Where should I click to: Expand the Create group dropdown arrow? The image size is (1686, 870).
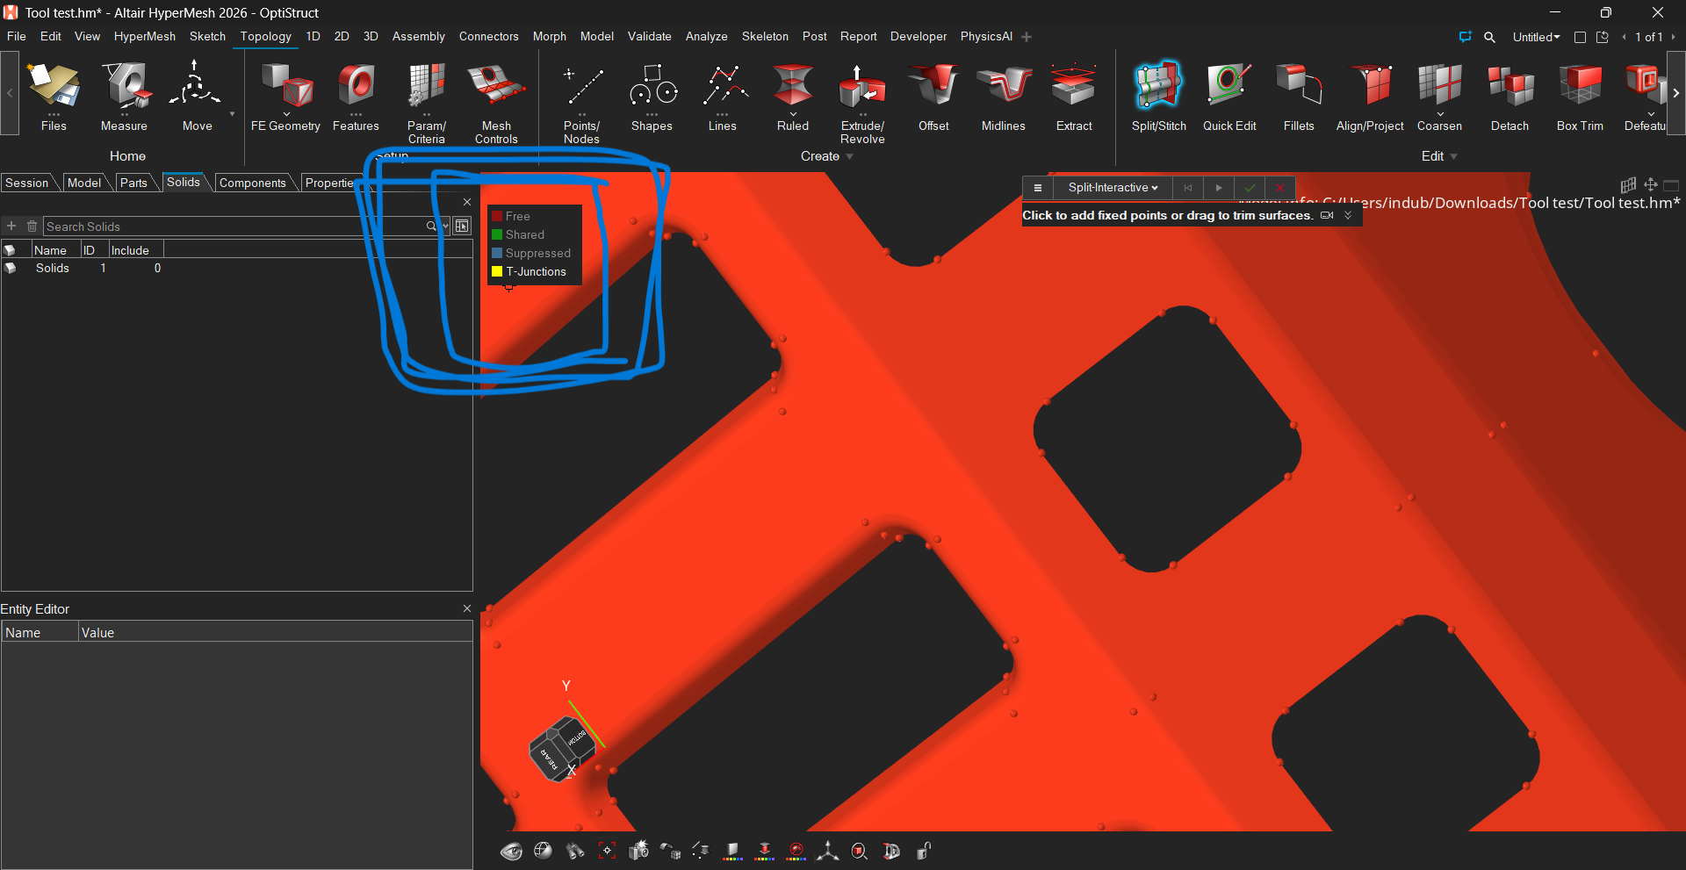click(x=850, y=156)
